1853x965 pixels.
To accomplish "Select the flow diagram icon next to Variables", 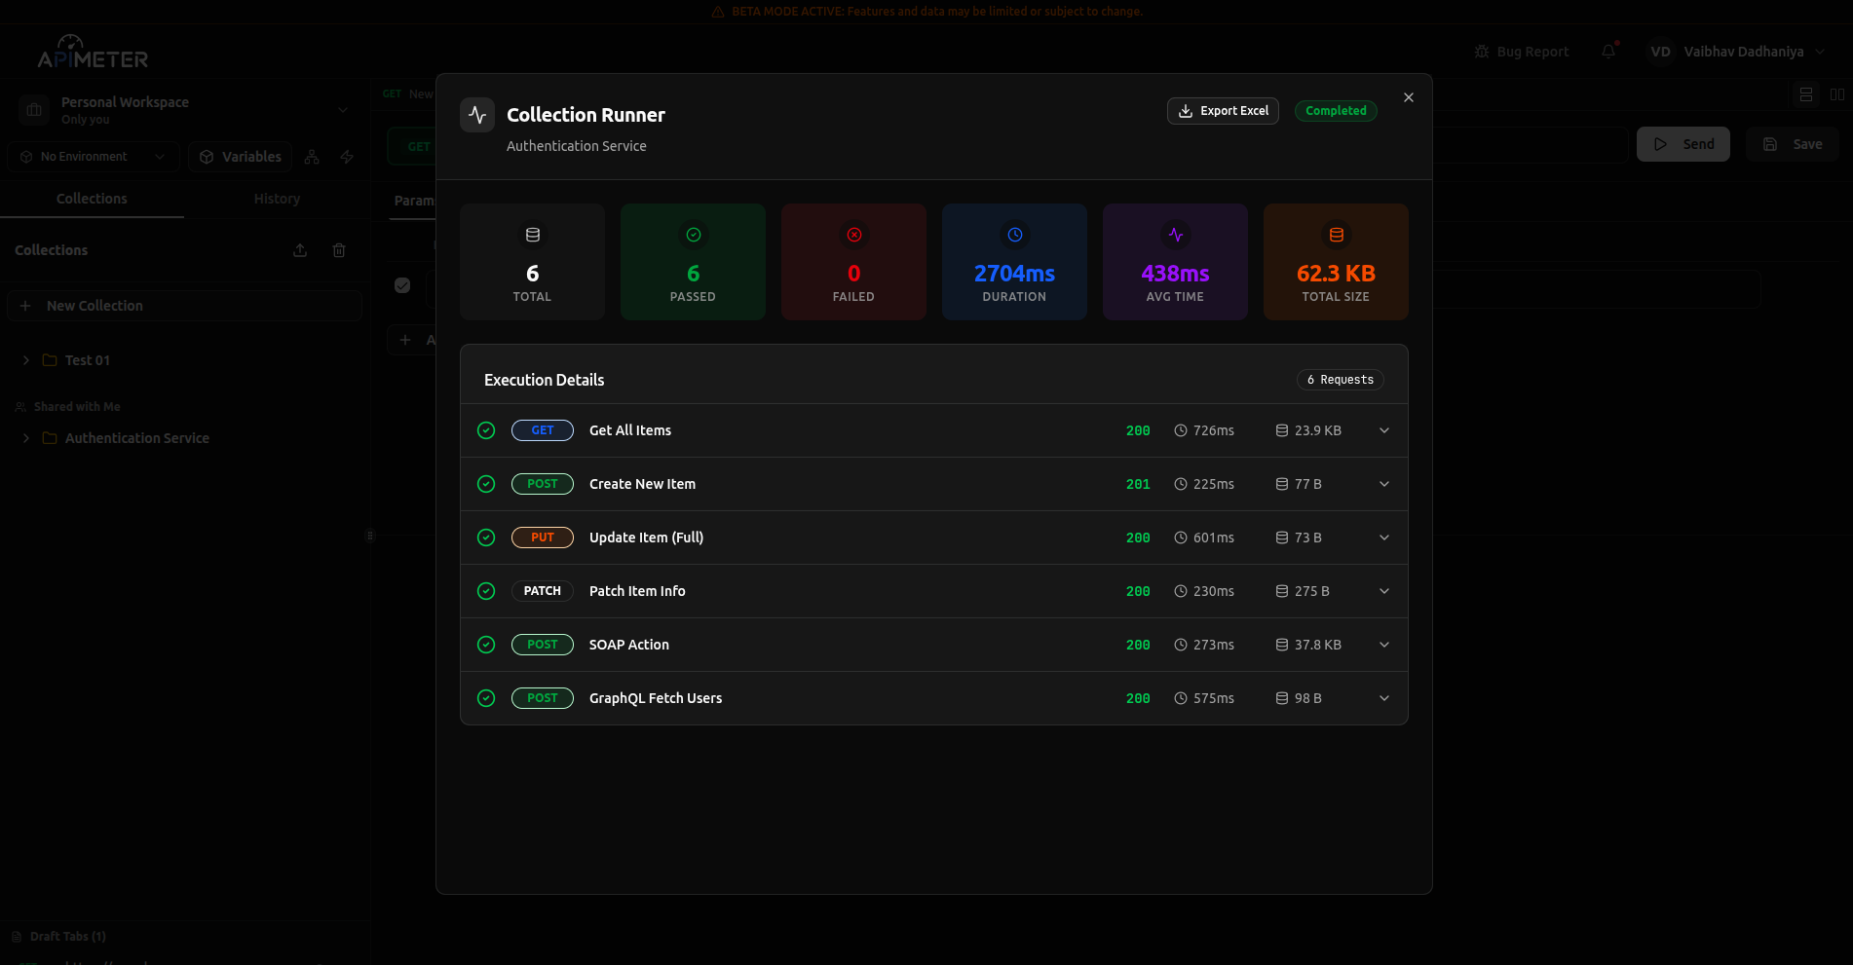I will 312,157.
